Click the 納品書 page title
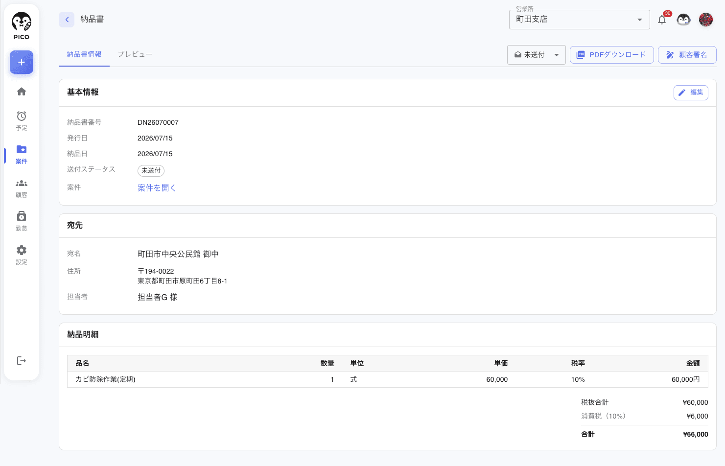 [92, 19]
